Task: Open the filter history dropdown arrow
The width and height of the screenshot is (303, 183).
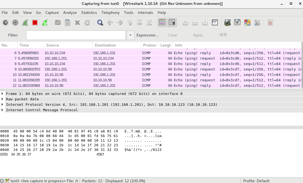Action: [131, 35]
